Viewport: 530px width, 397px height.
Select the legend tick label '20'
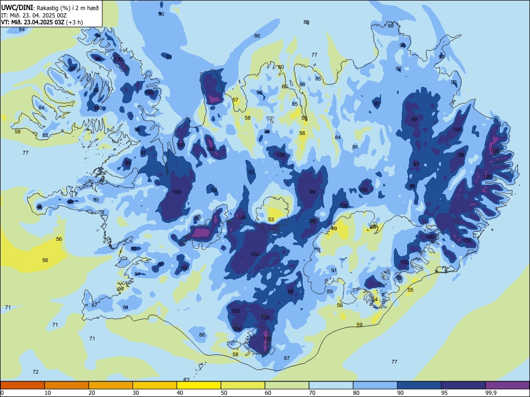(x=92, y=393)
